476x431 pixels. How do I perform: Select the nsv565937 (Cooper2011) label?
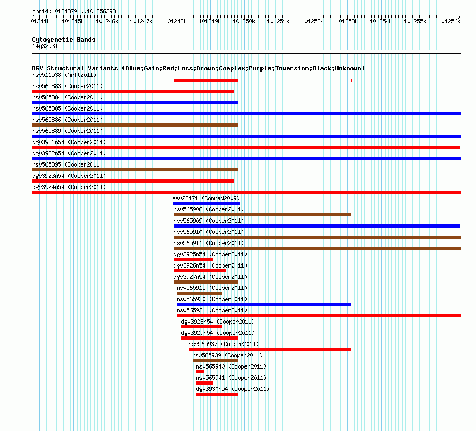(224, 344)
